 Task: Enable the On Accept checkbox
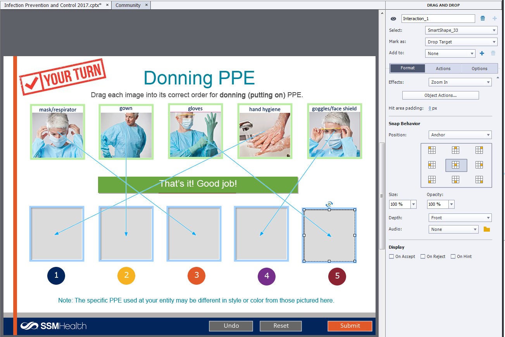click(391, 256)
